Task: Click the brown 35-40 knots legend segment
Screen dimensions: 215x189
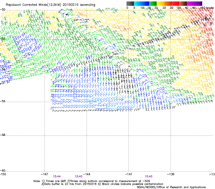Action: point(183,3)
